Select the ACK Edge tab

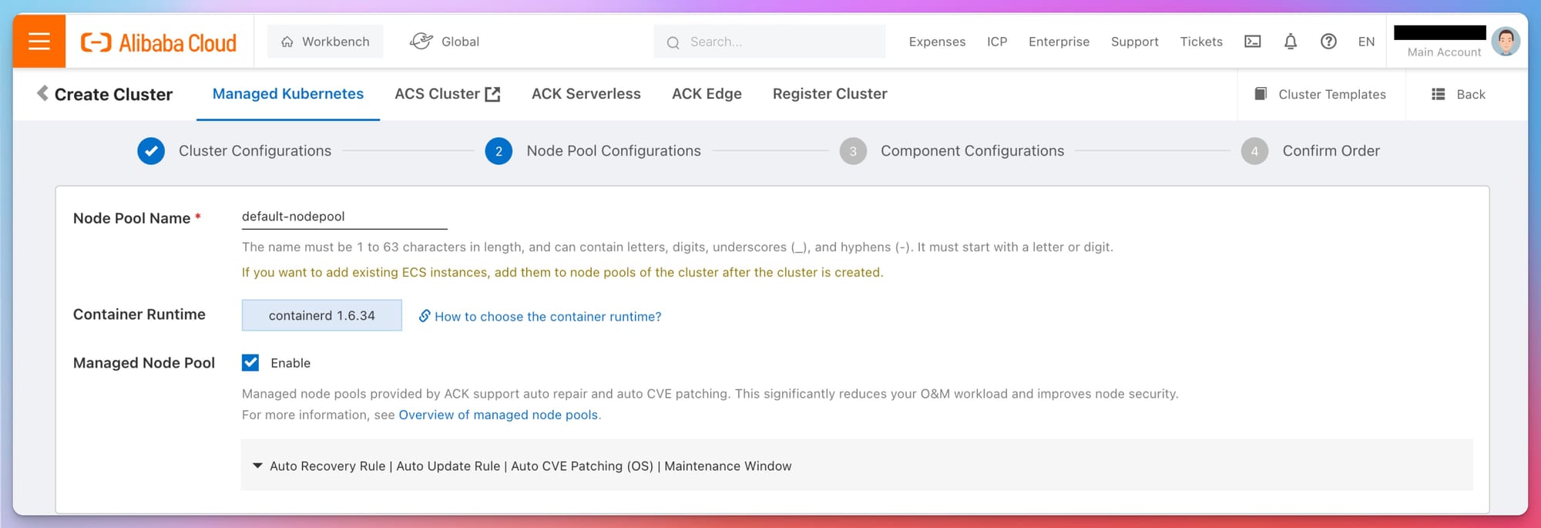coord(707,94)
